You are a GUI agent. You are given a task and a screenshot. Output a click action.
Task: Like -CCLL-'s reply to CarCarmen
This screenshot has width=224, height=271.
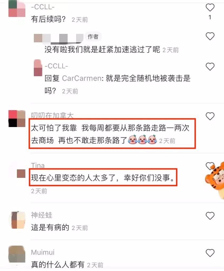click(210, 67)
